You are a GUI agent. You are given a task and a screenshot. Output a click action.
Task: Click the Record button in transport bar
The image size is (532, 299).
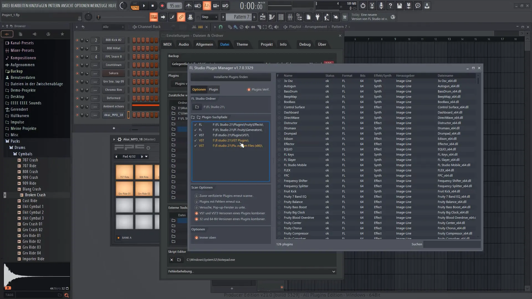(x=162, y=6)
